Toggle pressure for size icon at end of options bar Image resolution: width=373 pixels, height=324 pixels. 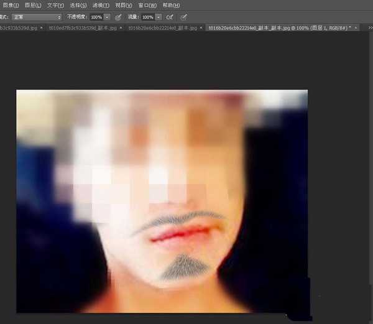pyautogui.click(x=183, y=17)
